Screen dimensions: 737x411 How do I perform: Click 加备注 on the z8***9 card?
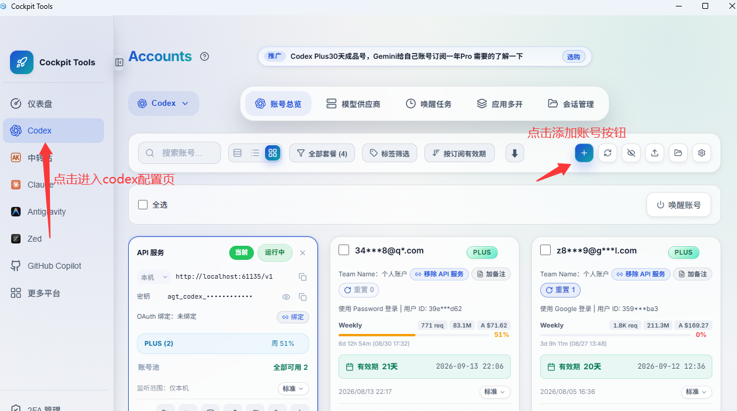pyautogui.click(x=693, y=274)
